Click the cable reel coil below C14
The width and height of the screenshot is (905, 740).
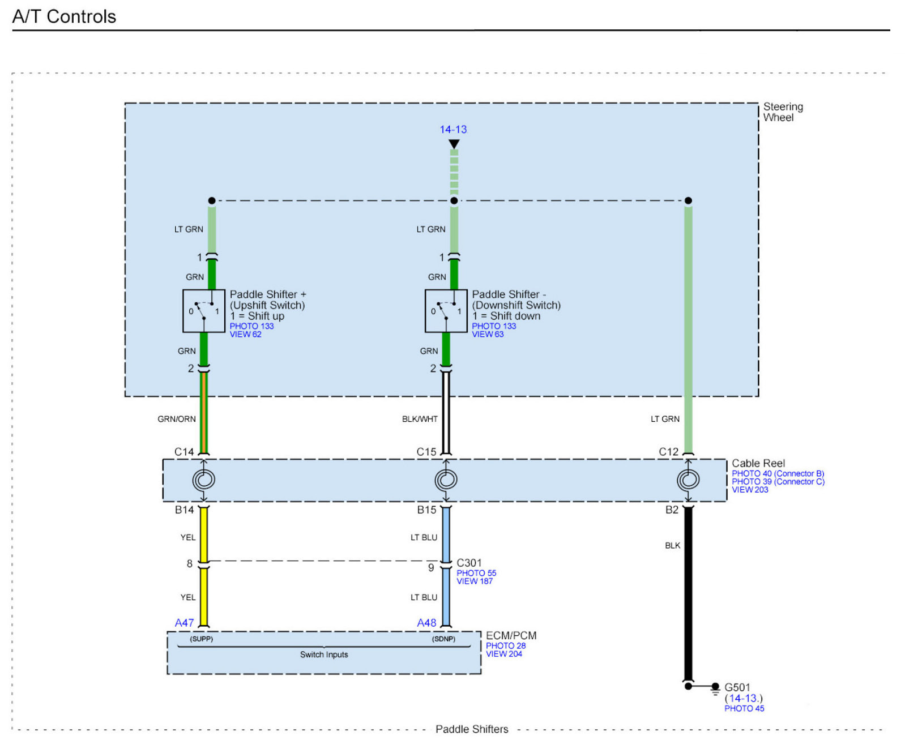(x=204, y=480)
